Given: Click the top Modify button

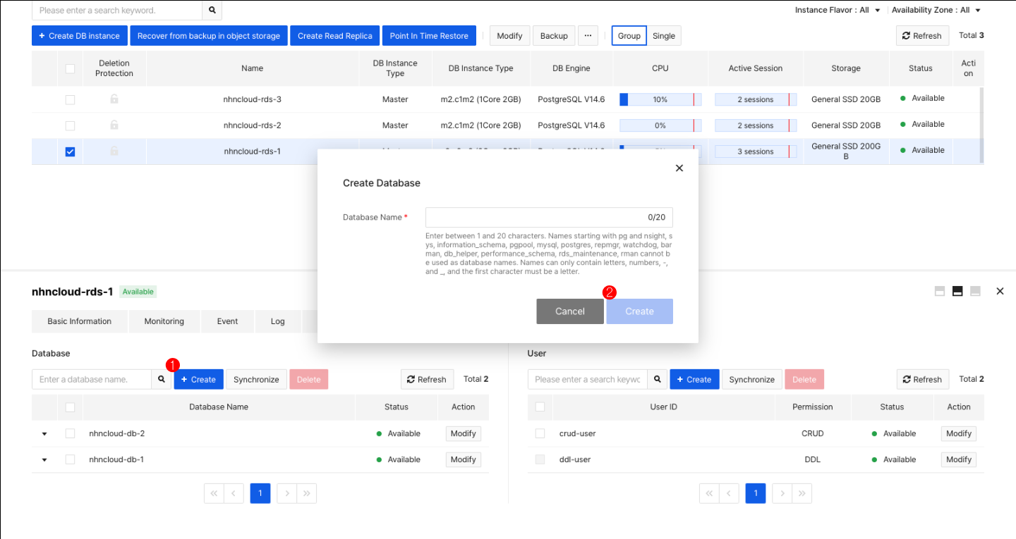Looking at the screenshot, I should 509,36.
